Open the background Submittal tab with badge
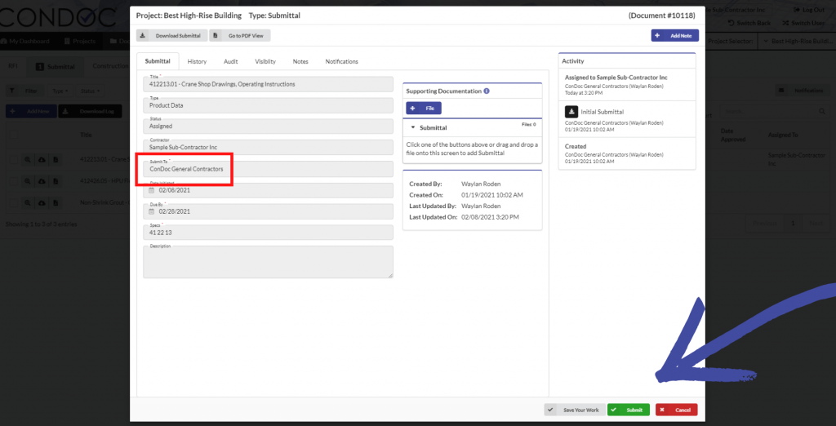 click(56, 67)
